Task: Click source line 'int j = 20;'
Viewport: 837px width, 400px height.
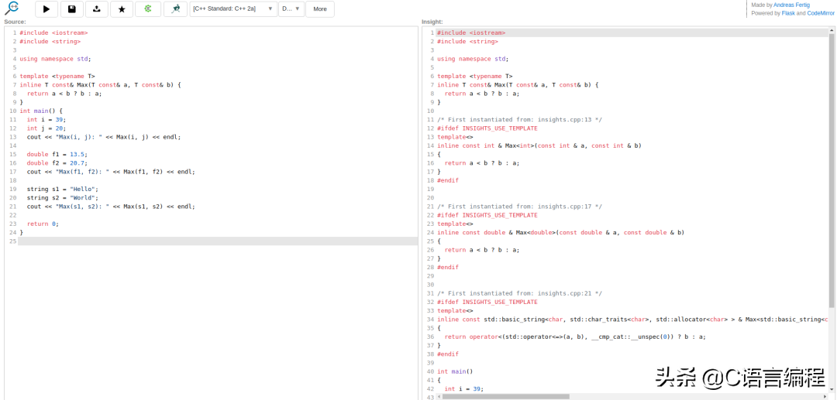Action: coord(46,128)
